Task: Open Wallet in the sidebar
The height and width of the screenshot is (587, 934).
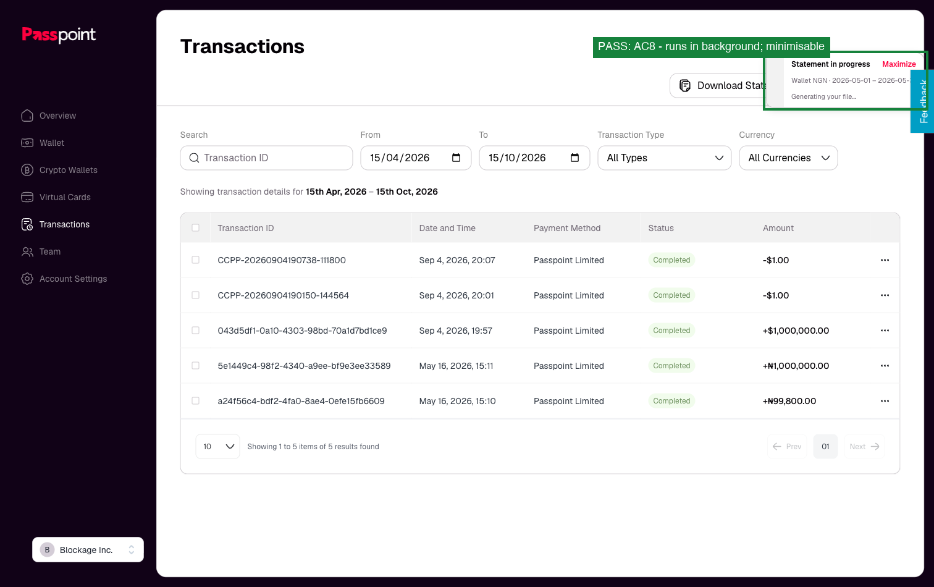Action: tap(43, 143)
